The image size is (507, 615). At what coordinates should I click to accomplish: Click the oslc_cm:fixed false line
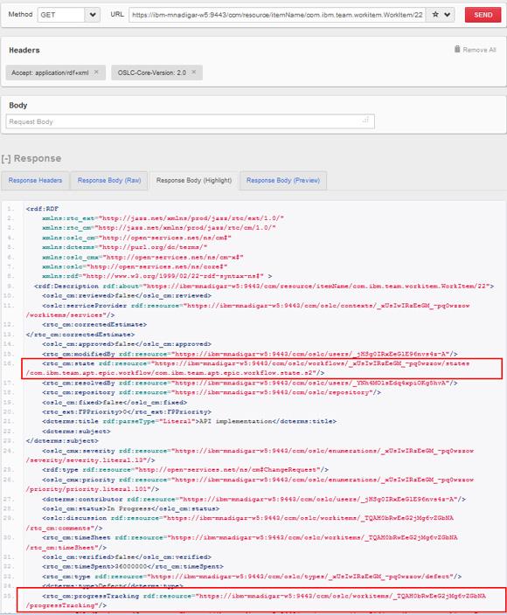pyautogui.click(x=115, y=403)
